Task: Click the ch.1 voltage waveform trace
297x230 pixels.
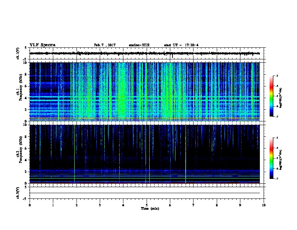Action: [144, 53]
